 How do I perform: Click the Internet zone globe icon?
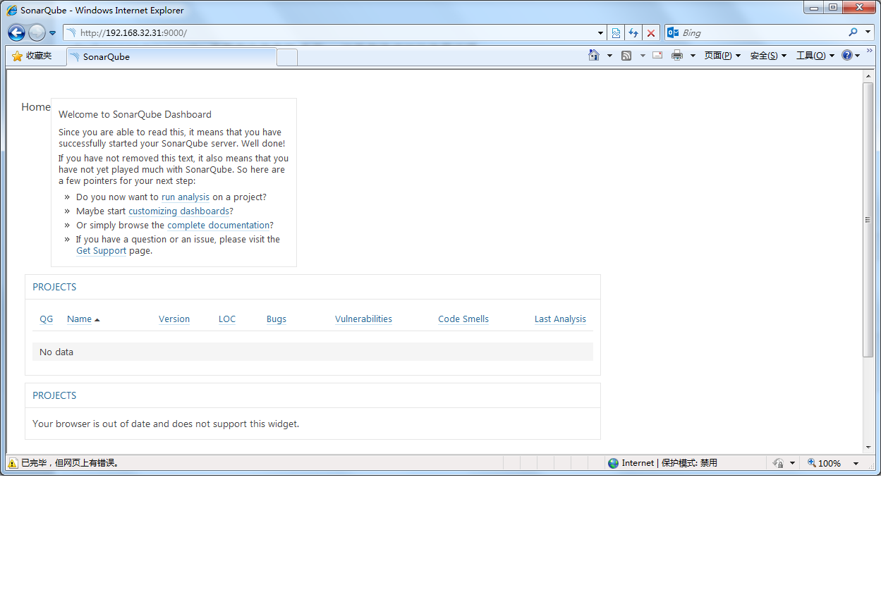click(x=613, y=463)
